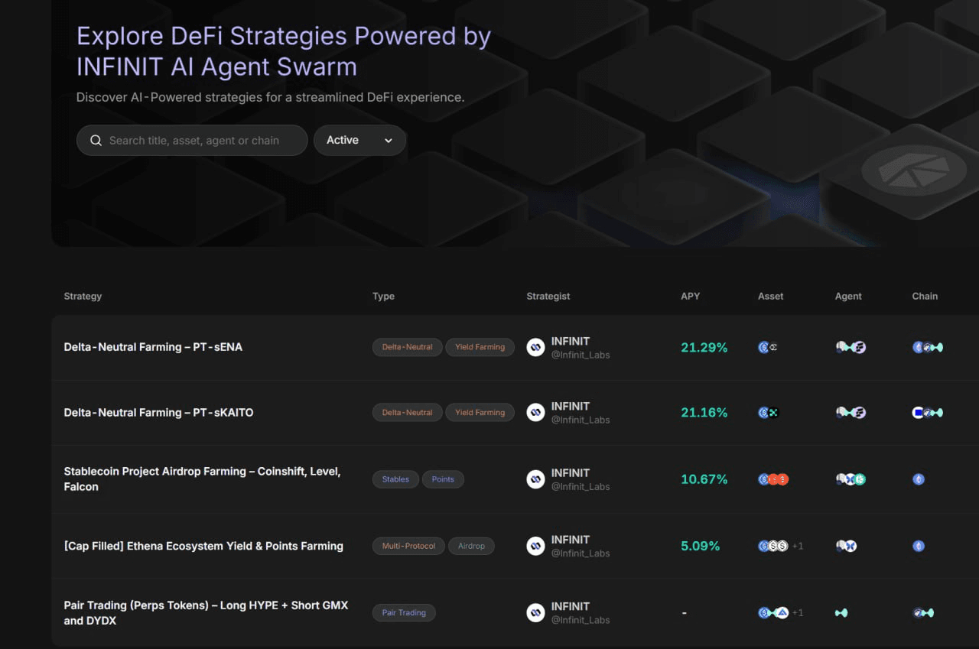Click the Strategist column header

pos(548,296)
